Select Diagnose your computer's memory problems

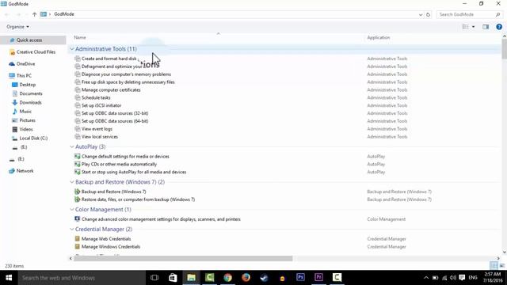[126, 74]
